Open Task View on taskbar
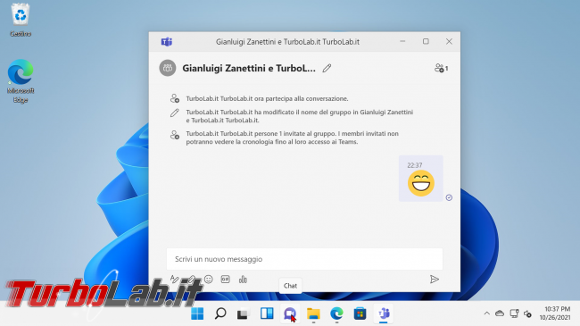The height and width of the screenshot is (326, 580). [243, 314]
